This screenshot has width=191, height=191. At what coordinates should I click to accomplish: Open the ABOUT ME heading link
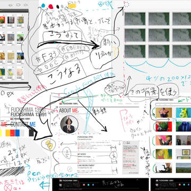pyautogui.click(x=68, y=111)
